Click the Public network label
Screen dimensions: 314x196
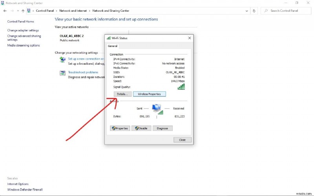pyautogui.click(x=69, y=40)
